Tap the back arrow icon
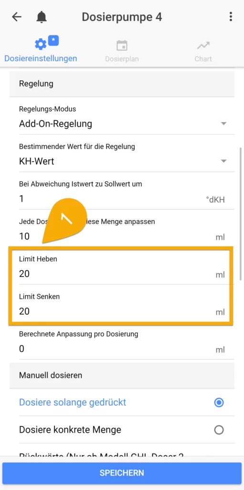Image resolution: width=244 pixels, height=490 pixels. [17, 17]
